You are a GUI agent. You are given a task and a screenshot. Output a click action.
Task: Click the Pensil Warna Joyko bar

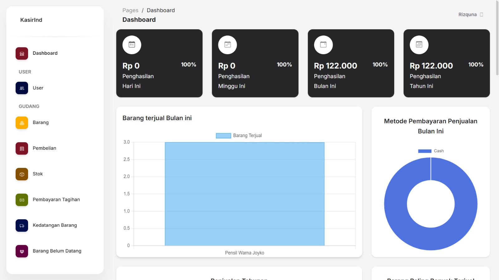coord(245,194)
